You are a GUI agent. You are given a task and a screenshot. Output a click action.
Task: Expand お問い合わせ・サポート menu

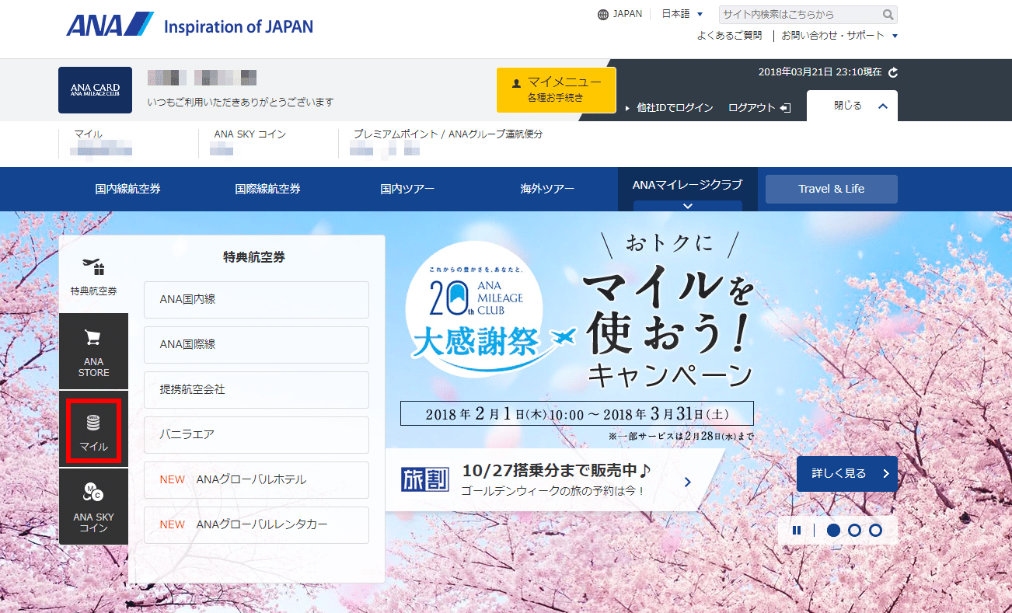839,36
